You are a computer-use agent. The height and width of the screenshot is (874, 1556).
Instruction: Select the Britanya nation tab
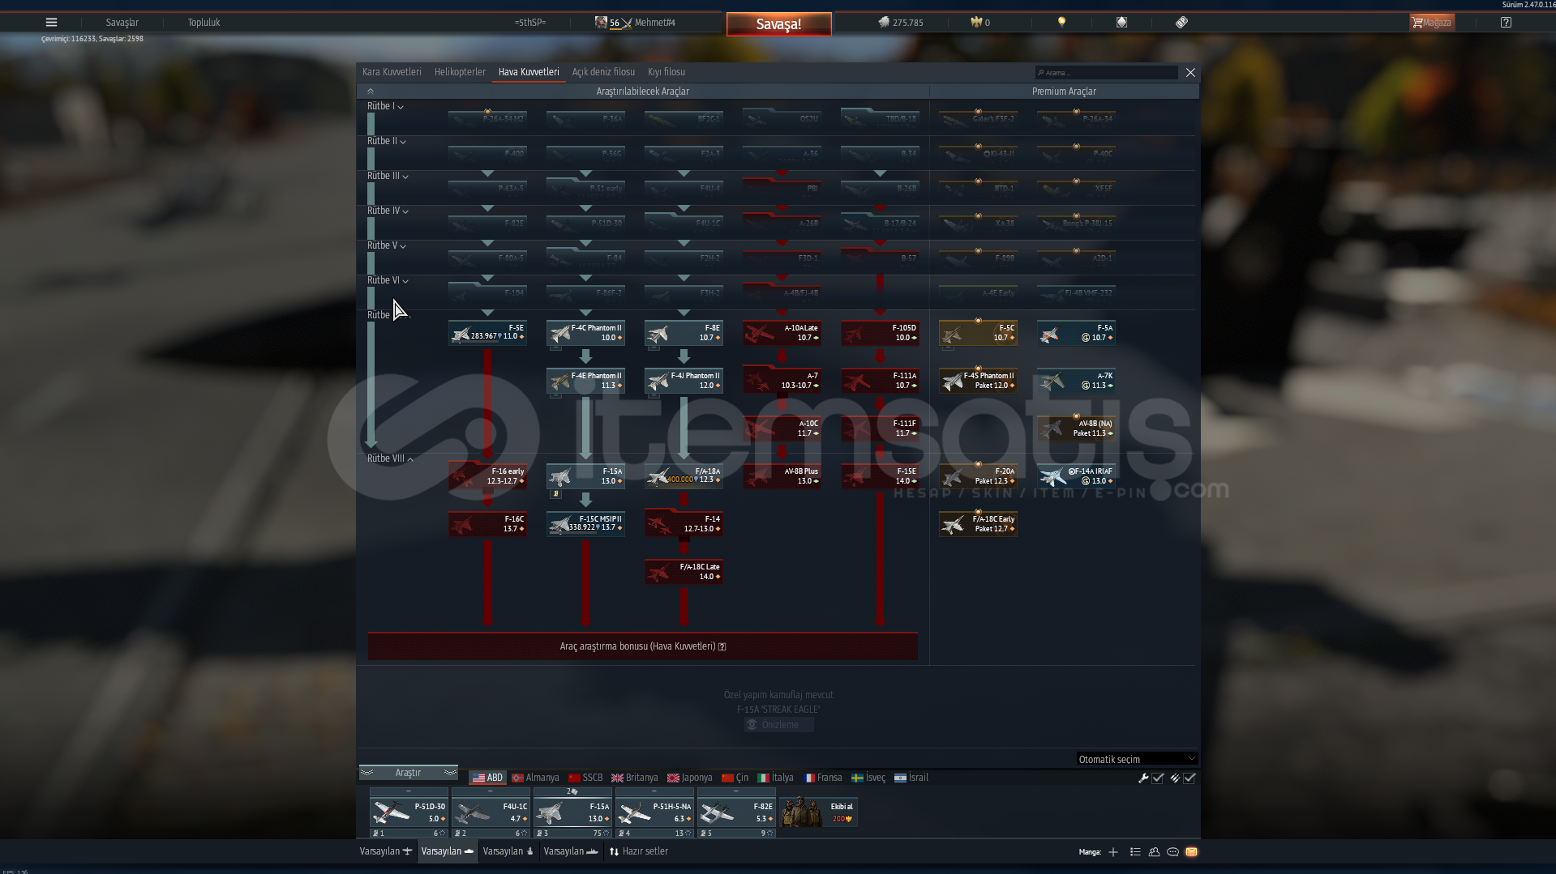coord(635,778)
